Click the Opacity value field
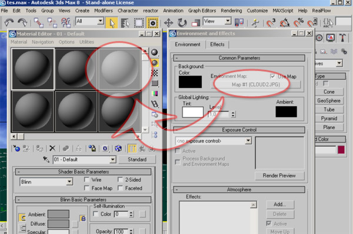Image resolution: width=353 pixels, height=234 pixels. [x=121, y=232]
